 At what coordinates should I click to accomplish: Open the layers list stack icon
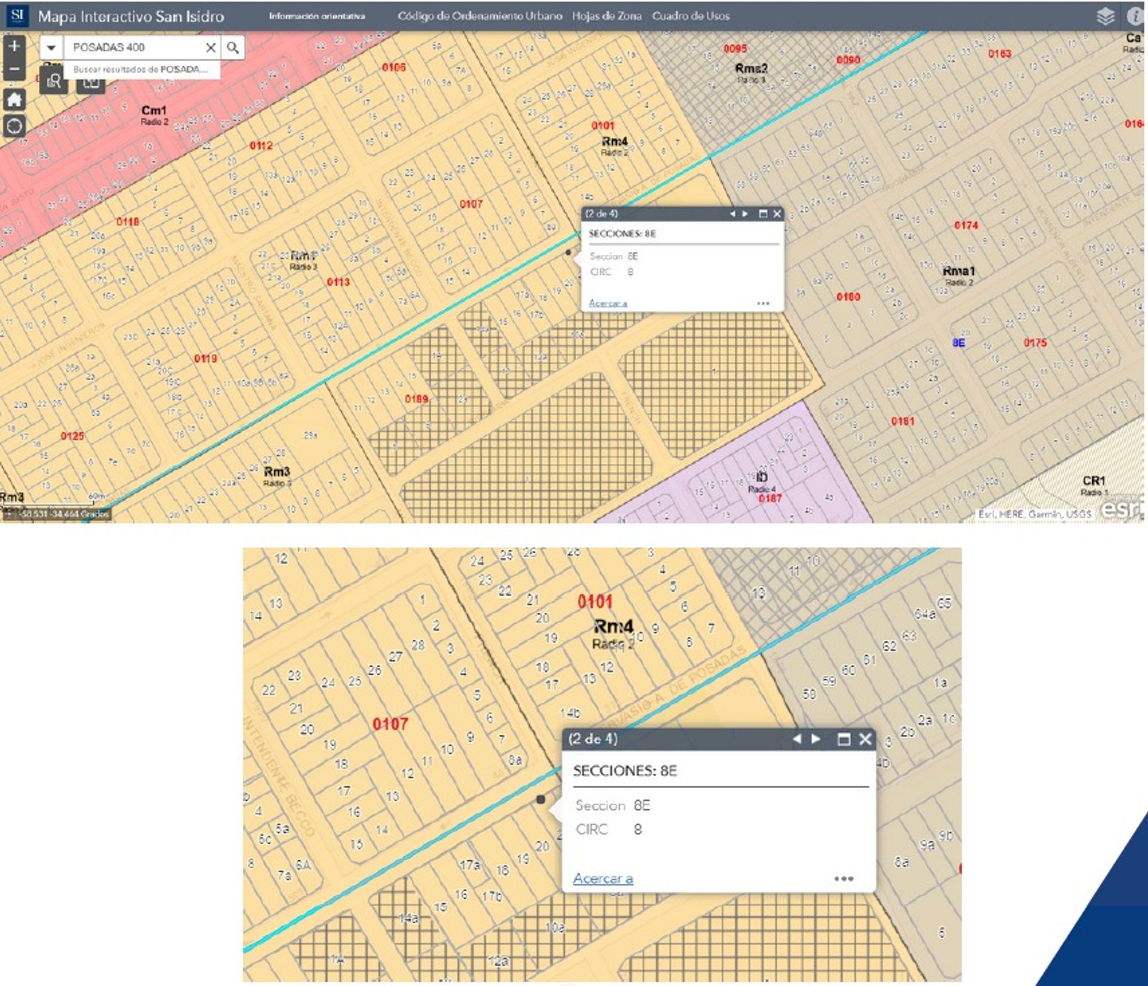1105,16
